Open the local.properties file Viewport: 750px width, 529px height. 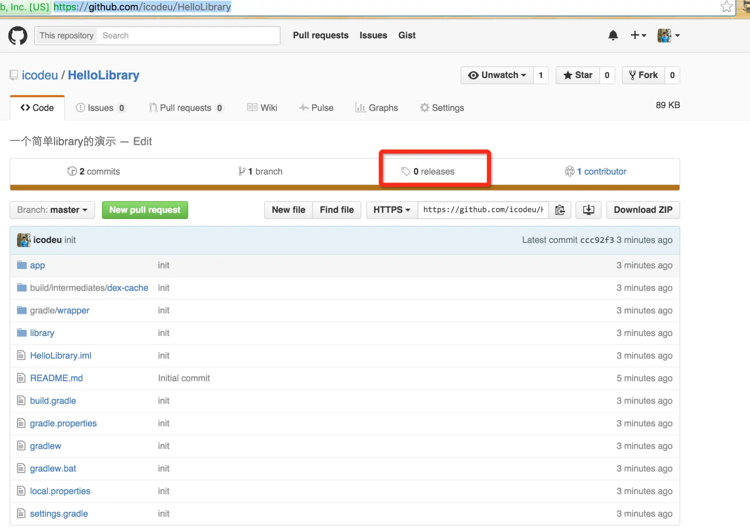60,491
